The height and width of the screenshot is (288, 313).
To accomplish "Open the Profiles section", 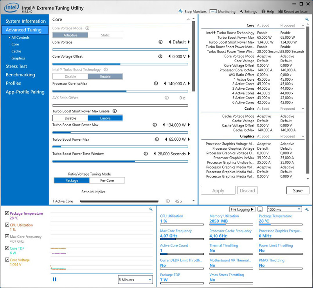I will (x=13, y=83).
